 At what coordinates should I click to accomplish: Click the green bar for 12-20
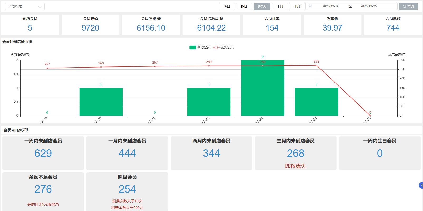pos(101,102)
